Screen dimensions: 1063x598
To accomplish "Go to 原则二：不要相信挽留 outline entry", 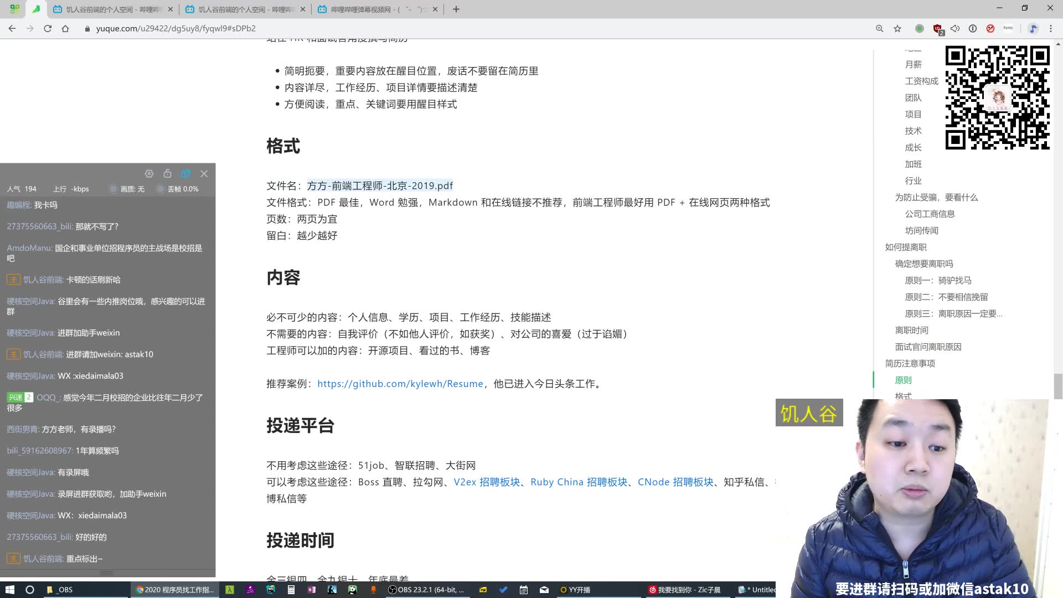I will (x=946, y=297).
